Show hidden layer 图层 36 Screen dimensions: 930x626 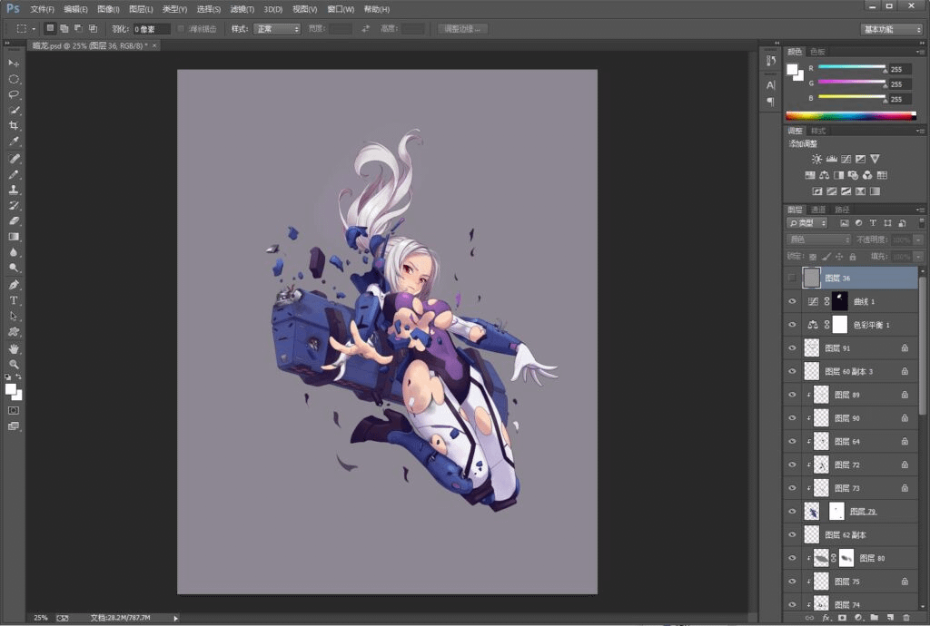pos(792,278)
